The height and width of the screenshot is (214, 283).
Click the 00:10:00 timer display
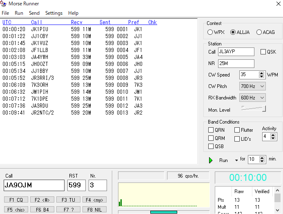click(x=248, y=178)
